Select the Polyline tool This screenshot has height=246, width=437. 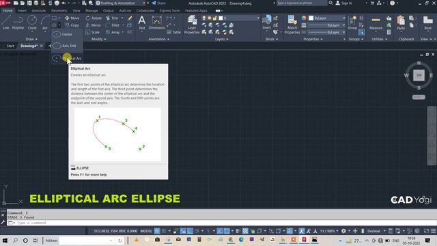point(18,23)
